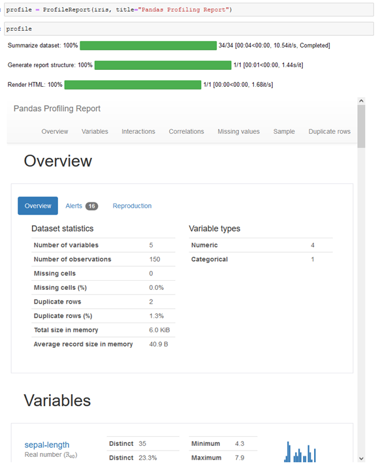This screenshot has height=470, width=378.
Task: Select the blue Overview tab button
Action: tap(38, 206)
